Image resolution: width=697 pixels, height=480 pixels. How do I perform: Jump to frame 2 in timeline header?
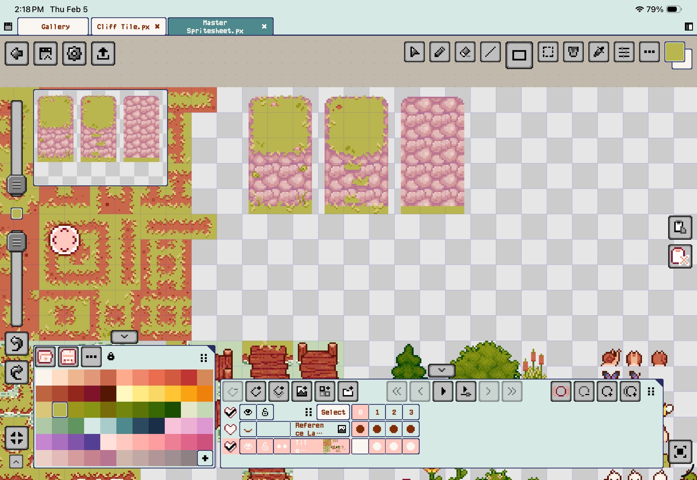coord(394,412)
